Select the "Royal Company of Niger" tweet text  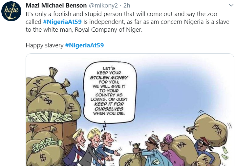(109, 29)
